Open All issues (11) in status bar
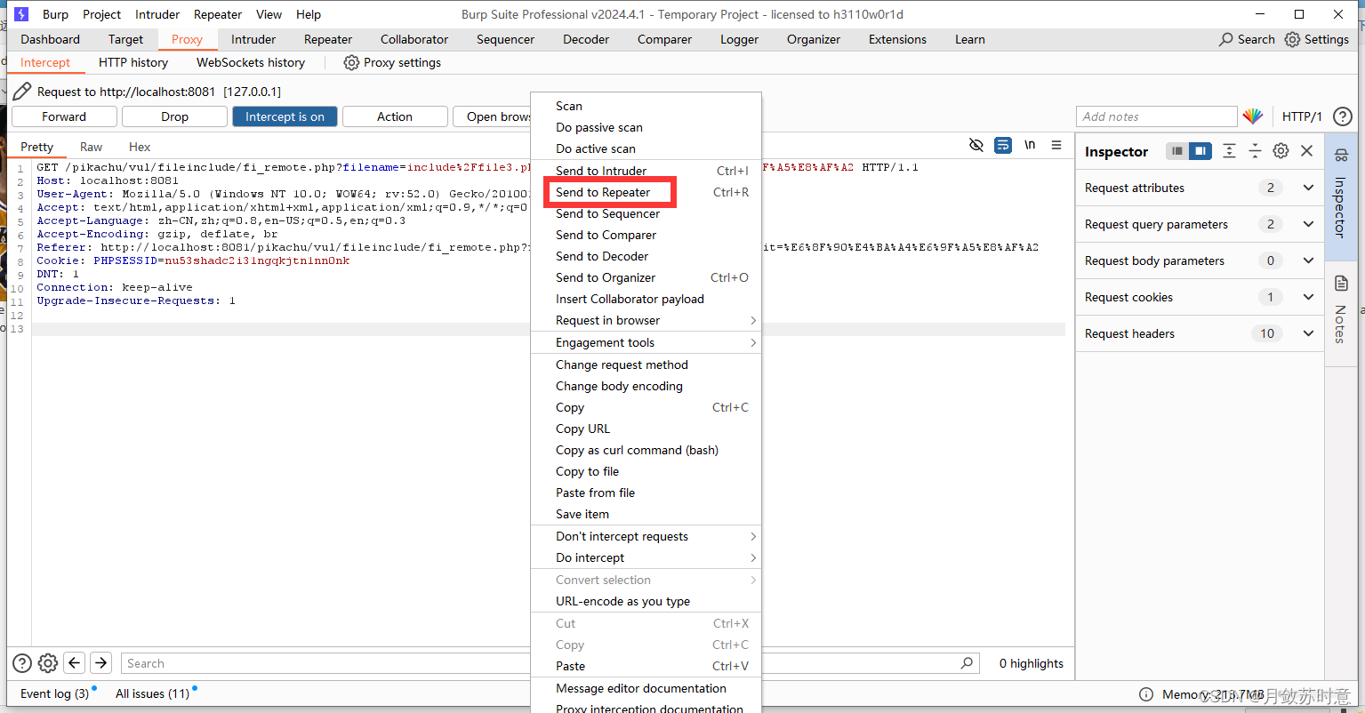 [152, 693]
